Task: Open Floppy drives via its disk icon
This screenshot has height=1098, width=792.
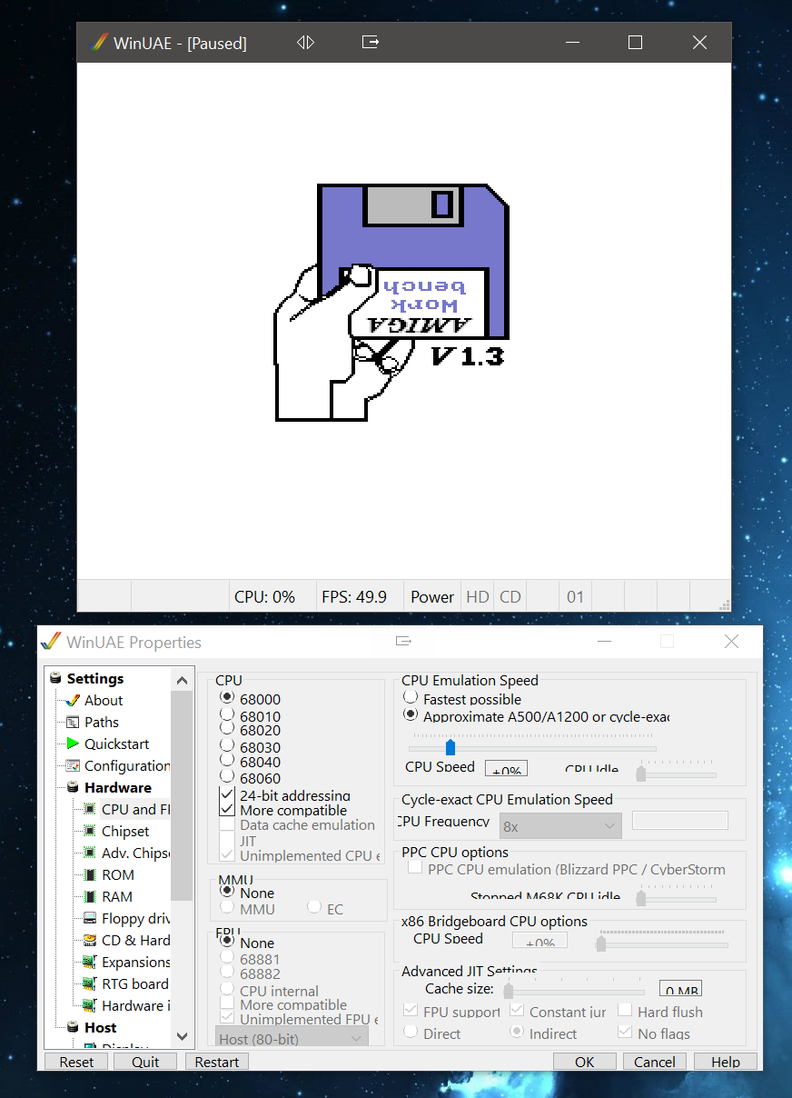Action: pos(90,918)
